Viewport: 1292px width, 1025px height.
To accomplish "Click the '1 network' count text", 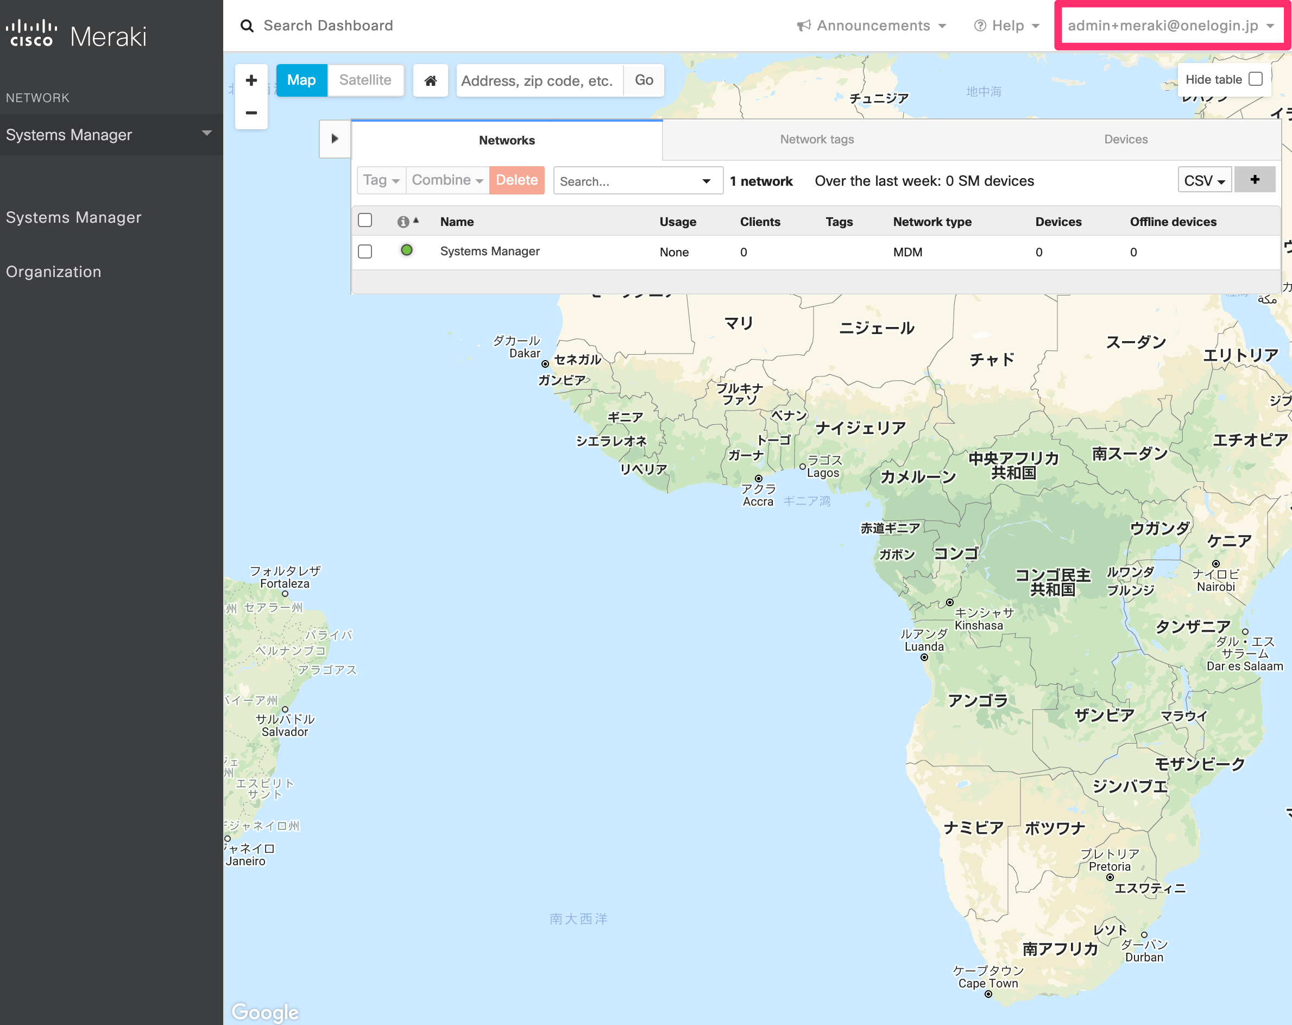I will click(x=761, y=181).
